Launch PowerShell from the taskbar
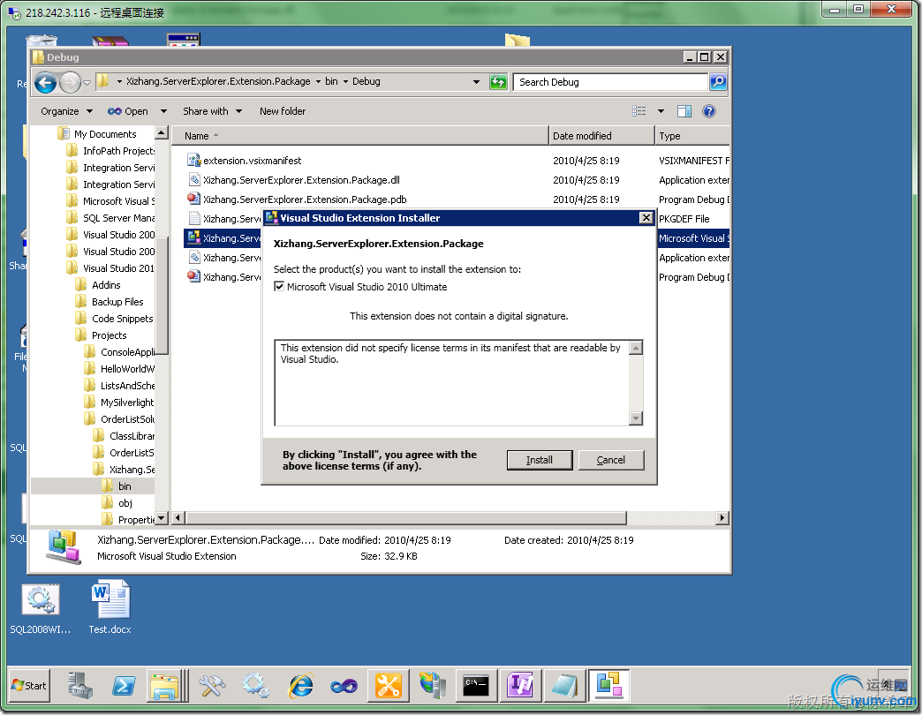This screenshot has height=715, width=922. 124,686
